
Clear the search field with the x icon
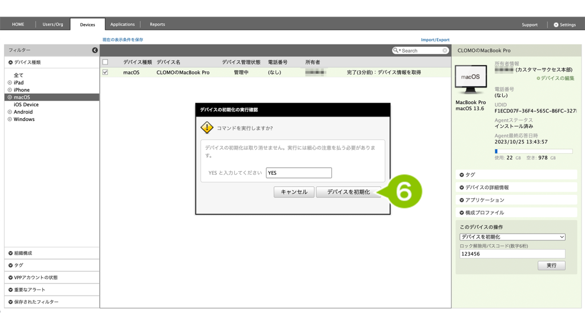444,50
